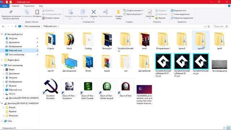The height and width of the screenshot is (130, 231).
Task: Click Обратить выделение (invert selection)
Action: coord(182,18)
